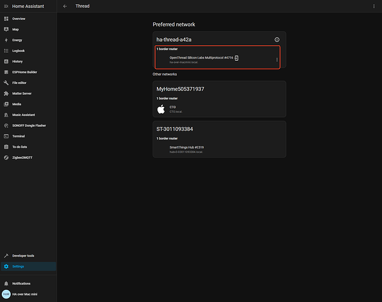Image resolution: width=382 pixels, height=302 pixels.
Task: Click the Preferred network heading
Action: pyautogui.click(x=174, y=24)
